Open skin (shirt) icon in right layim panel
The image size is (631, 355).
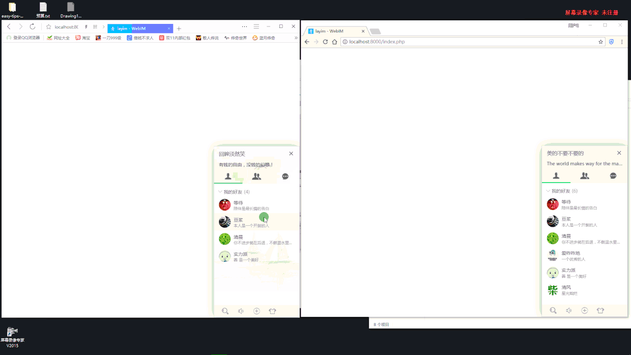(x=600, y=310)
